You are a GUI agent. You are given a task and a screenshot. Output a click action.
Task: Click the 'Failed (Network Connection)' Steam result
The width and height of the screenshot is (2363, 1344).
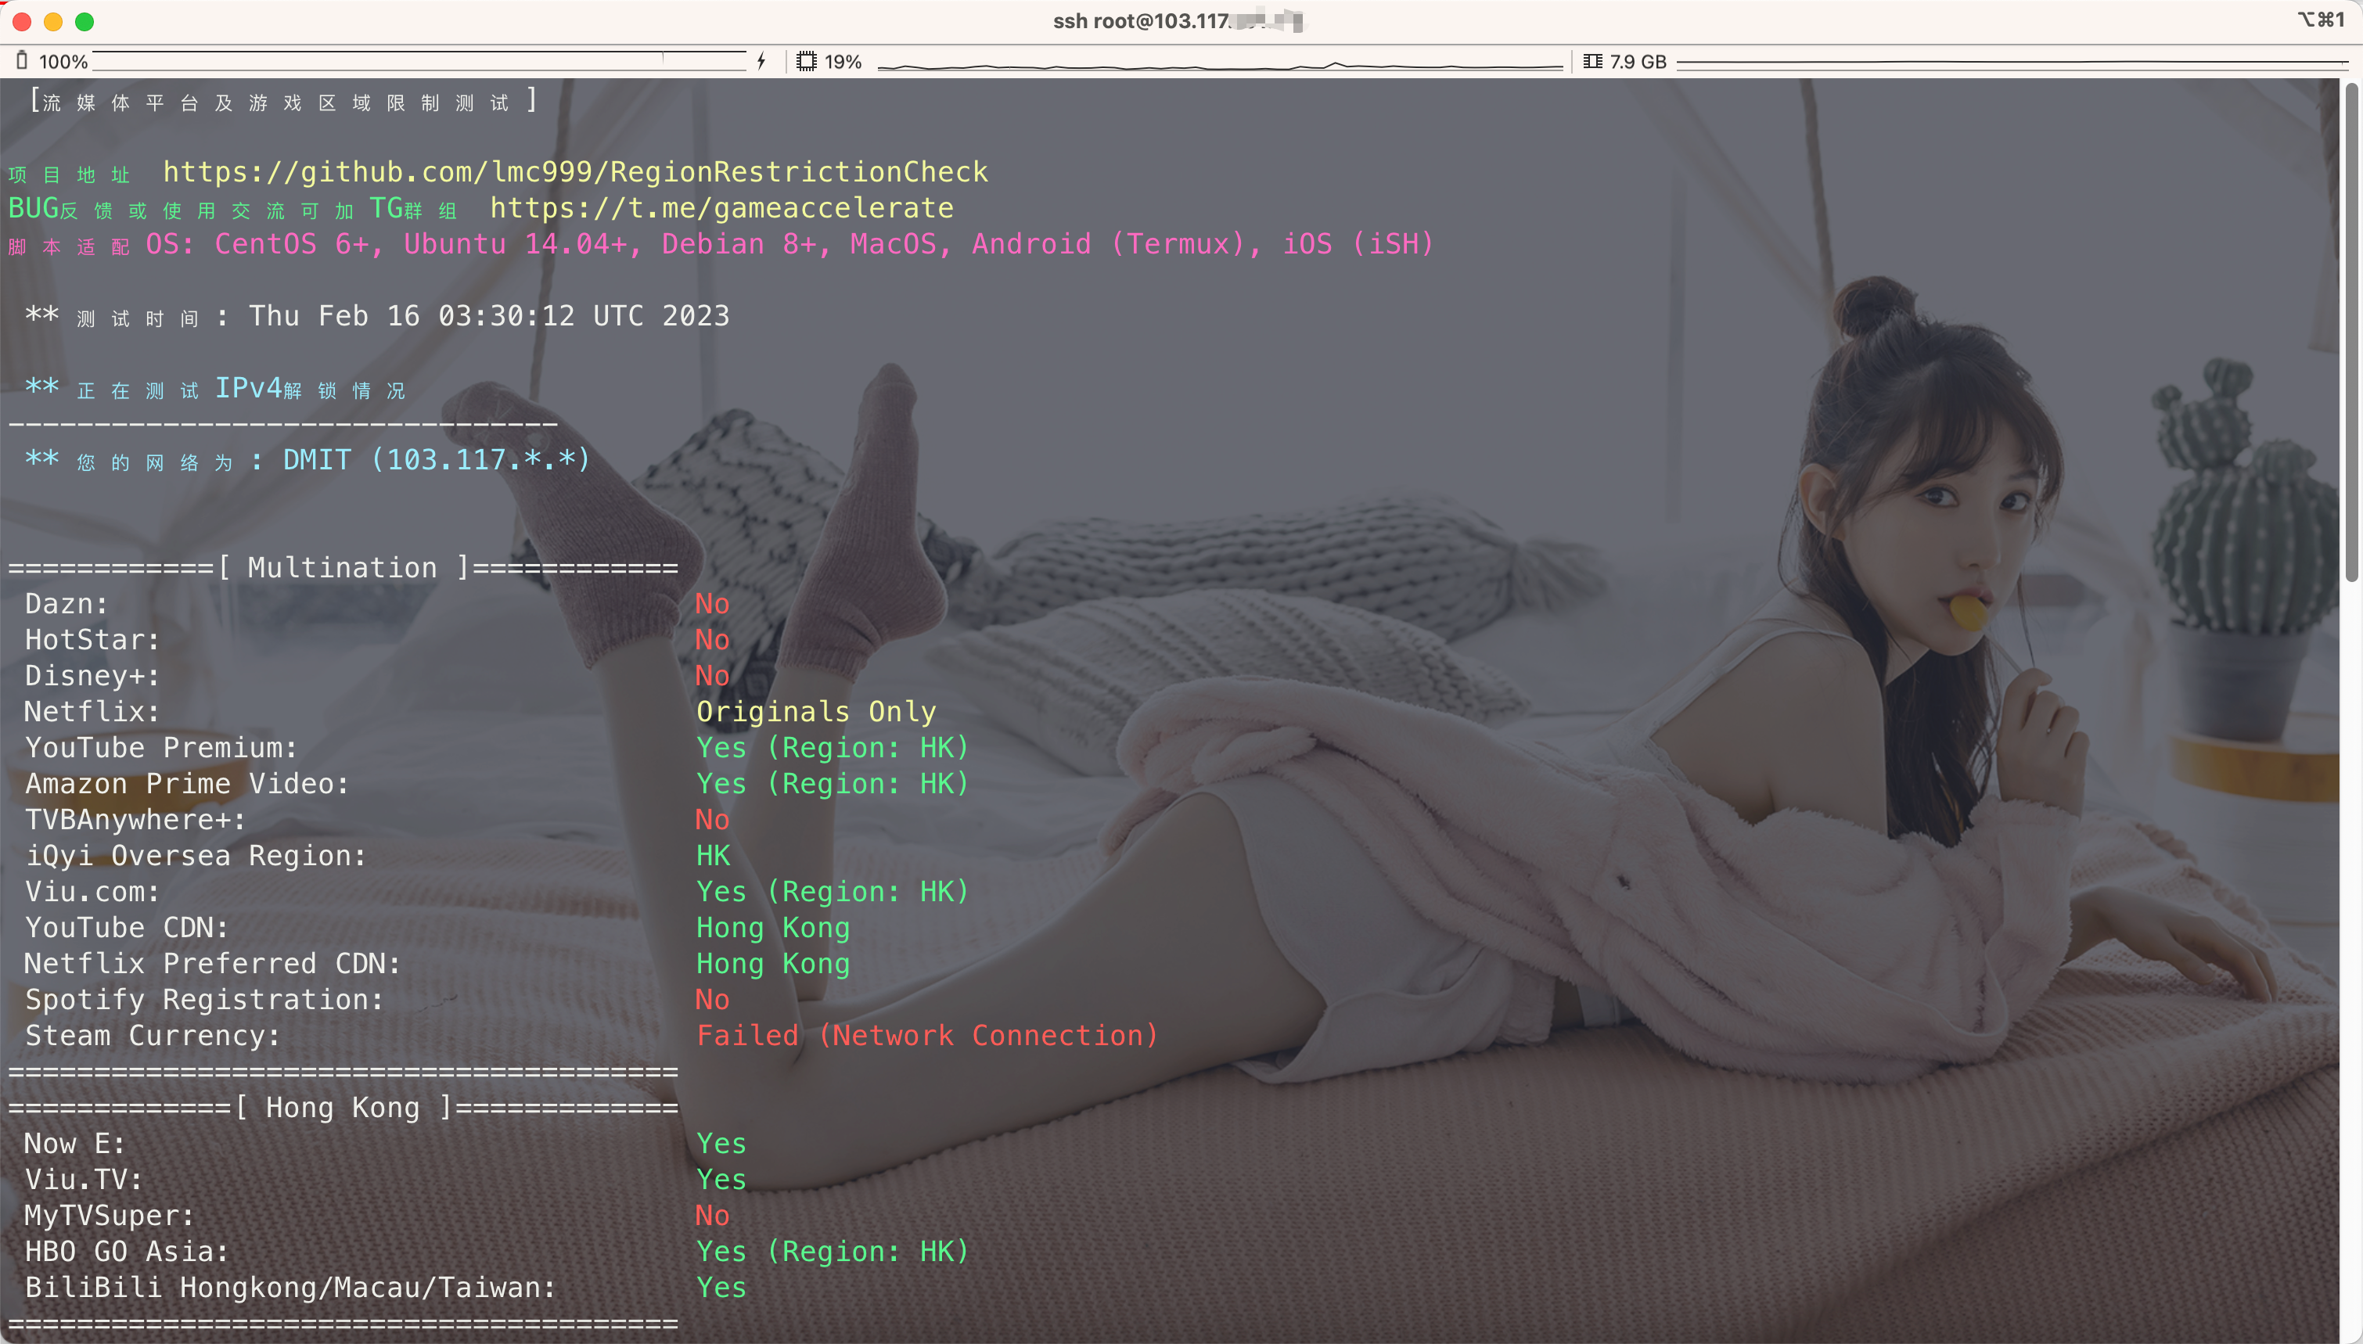(926, 1036)
